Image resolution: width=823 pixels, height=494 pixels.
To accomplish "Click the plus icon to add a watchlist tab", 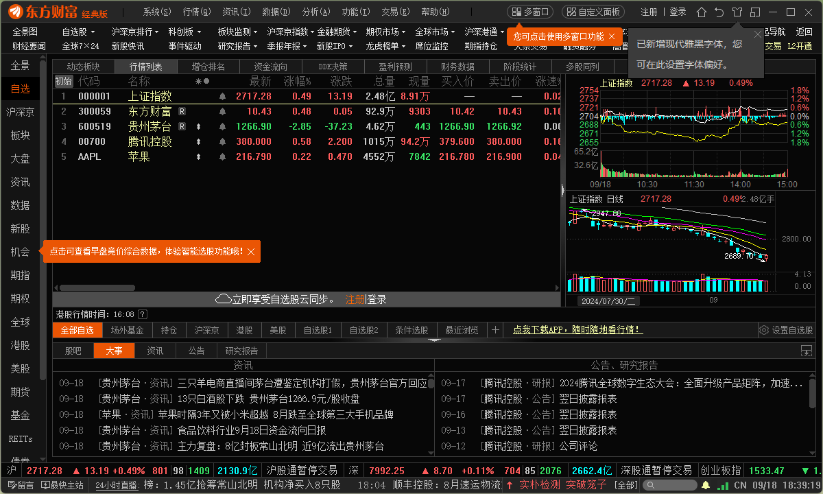I will click(x=495, y=330).
